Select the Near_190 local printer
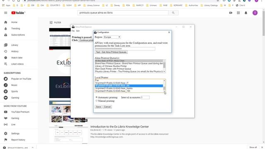 tap(129, 91)
